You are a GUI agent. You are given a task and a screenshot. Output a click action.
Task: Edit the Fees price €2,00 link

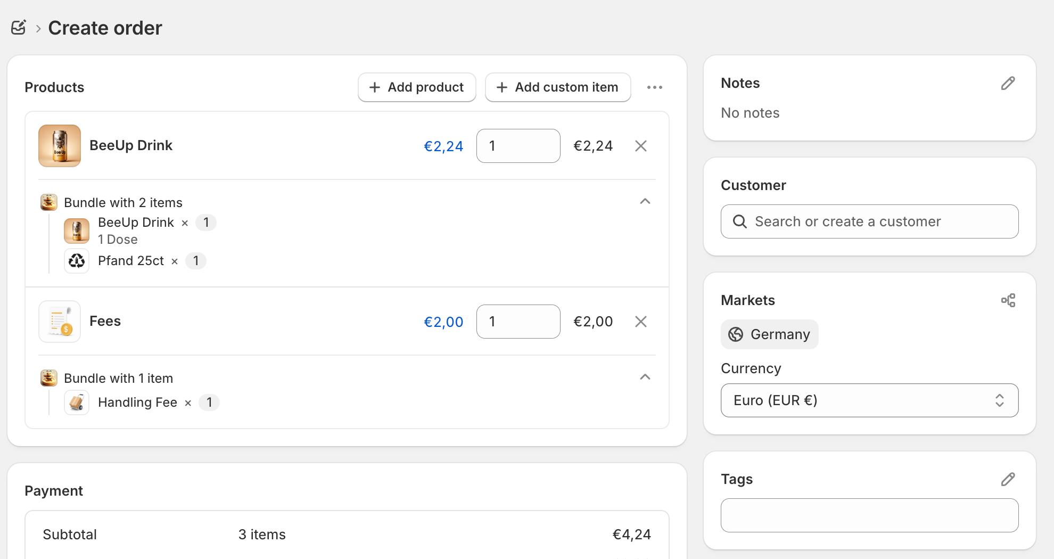click(443, 322)
